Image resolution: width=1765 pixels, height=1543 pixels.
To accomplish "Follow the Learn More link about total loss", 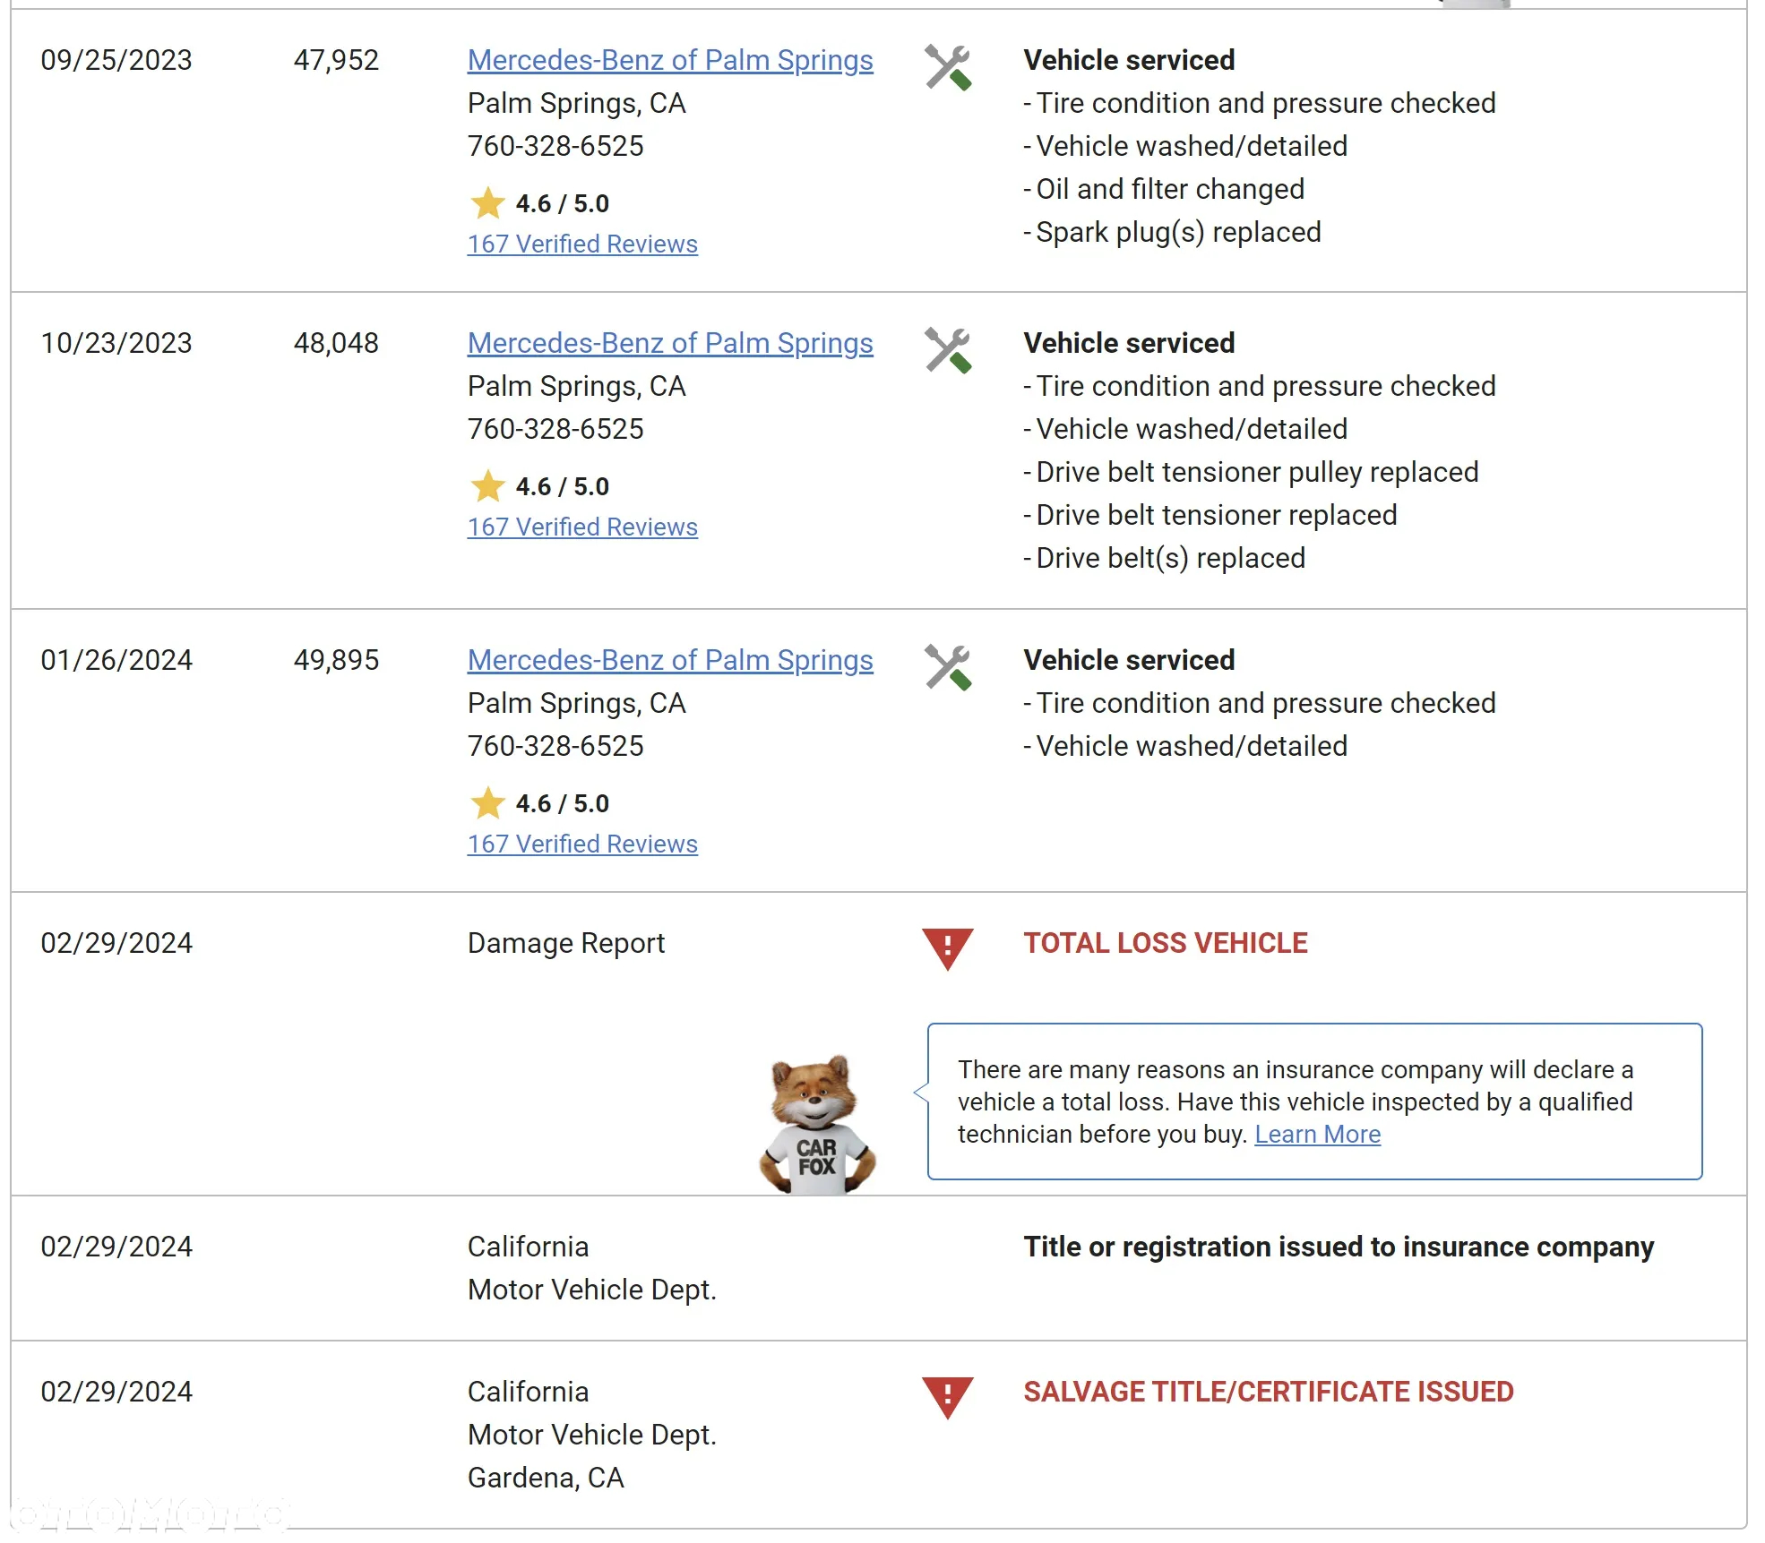I will (1317, 1134).
